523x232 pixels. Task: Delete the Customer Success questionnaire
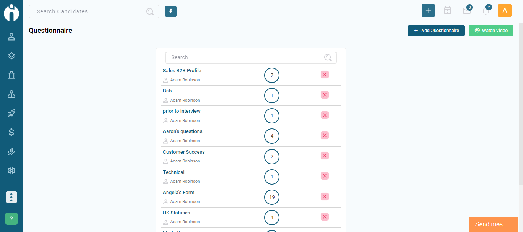point(325,156)
